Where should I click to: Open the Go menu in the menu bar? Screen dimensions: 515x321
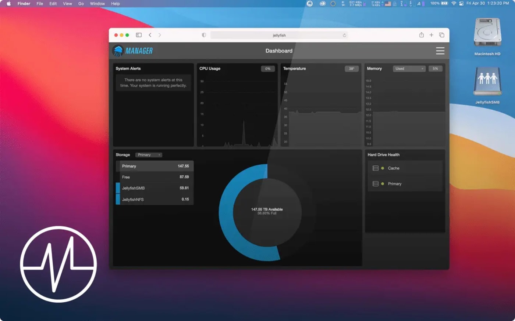pyautogui.click(x=81, y=4)
